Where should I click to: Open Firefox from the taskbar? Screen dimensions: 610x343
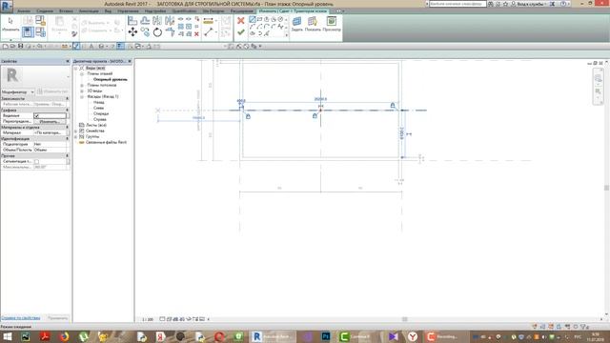[x=64, y=336]
